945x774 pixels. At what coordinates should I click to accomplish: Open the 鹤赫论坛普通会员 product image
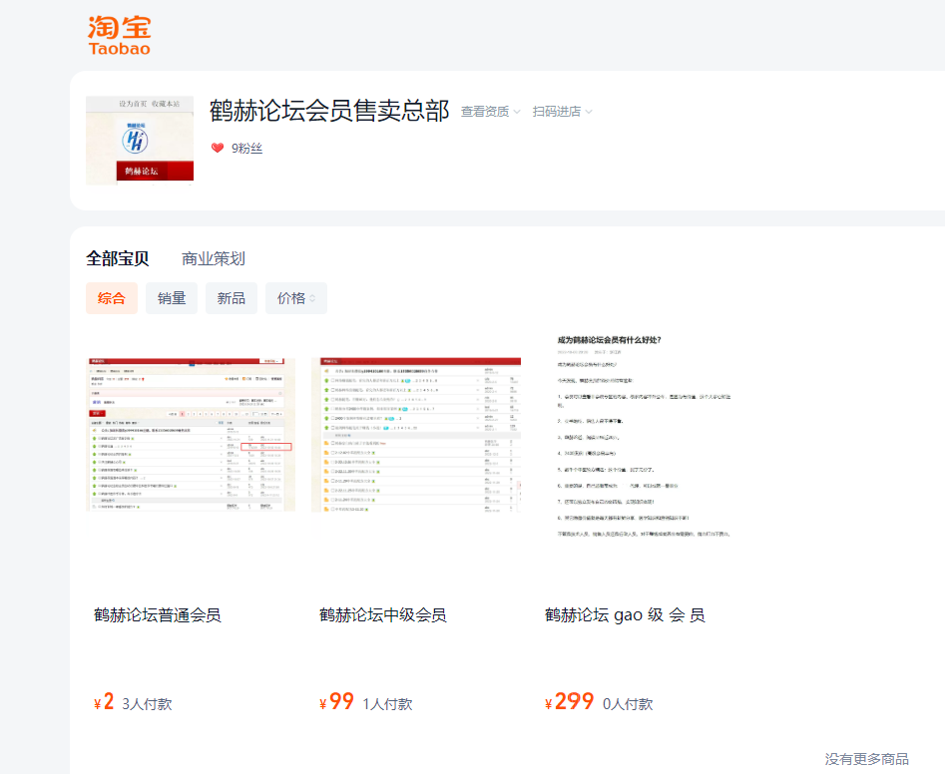(191, 434)
